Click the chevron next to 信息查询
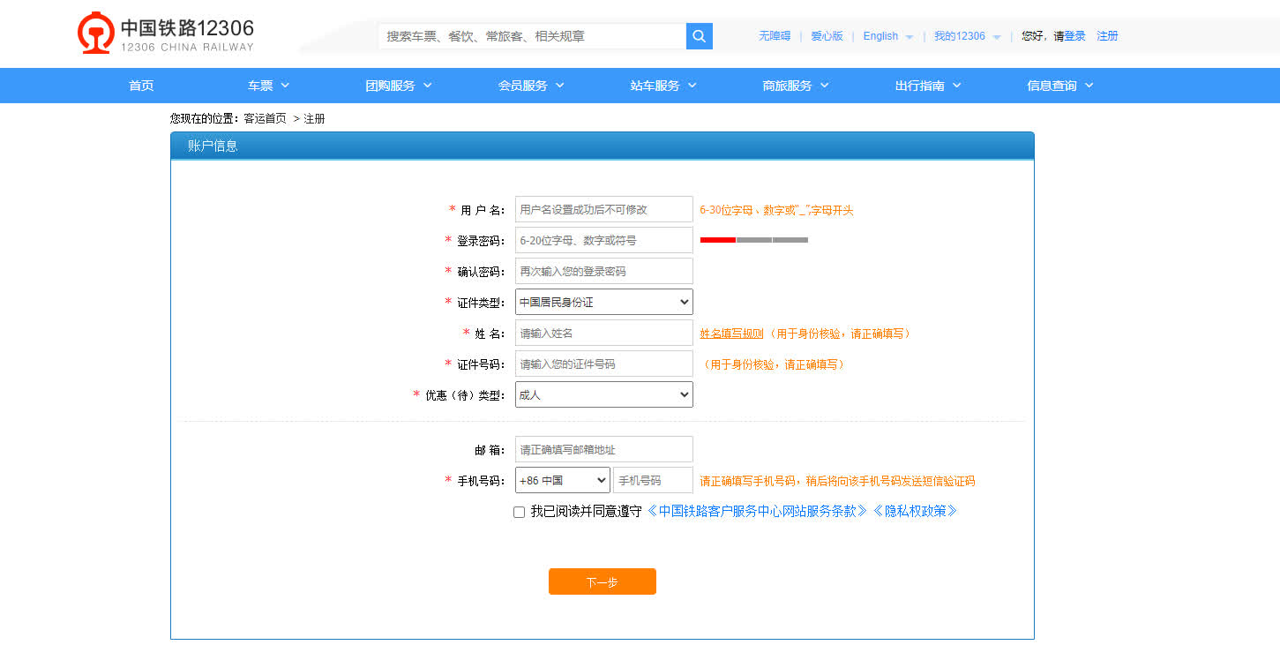Screen dimensions: 1280x645 point(1089,86)
